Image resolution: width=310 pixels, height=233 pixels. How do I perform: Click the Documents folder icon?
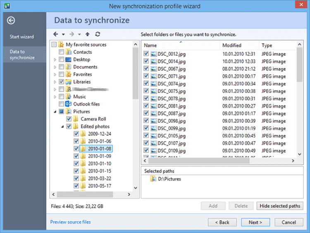click(x=68, y=67)
